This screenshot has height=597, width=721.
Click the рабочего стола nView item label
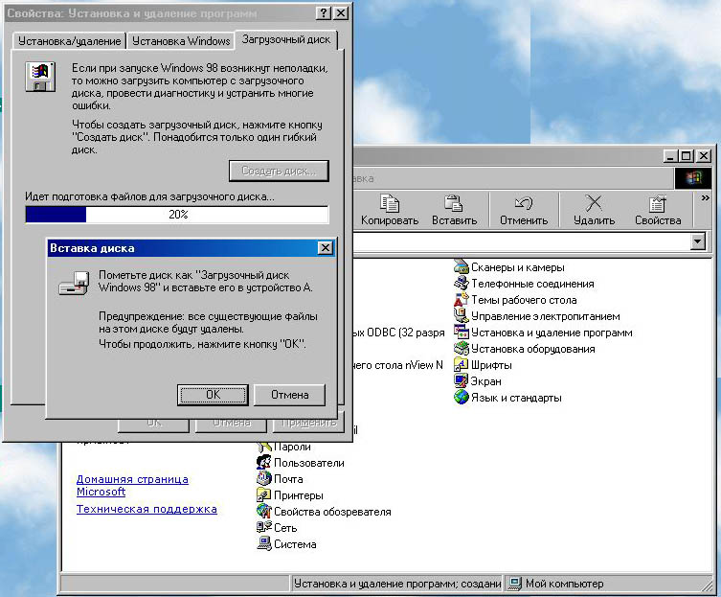coord(397,365)
